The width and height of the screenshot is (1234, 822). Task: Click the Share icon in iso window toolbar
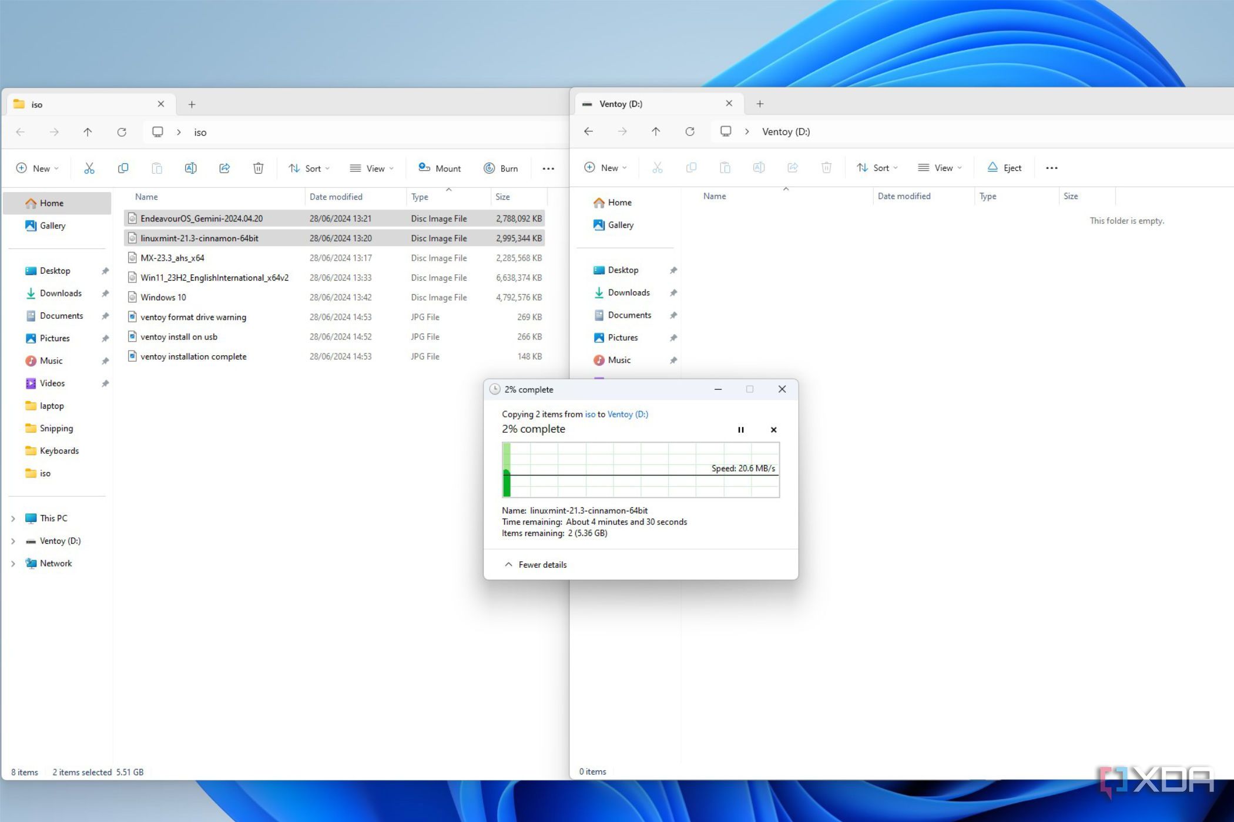tap(224, 169)
